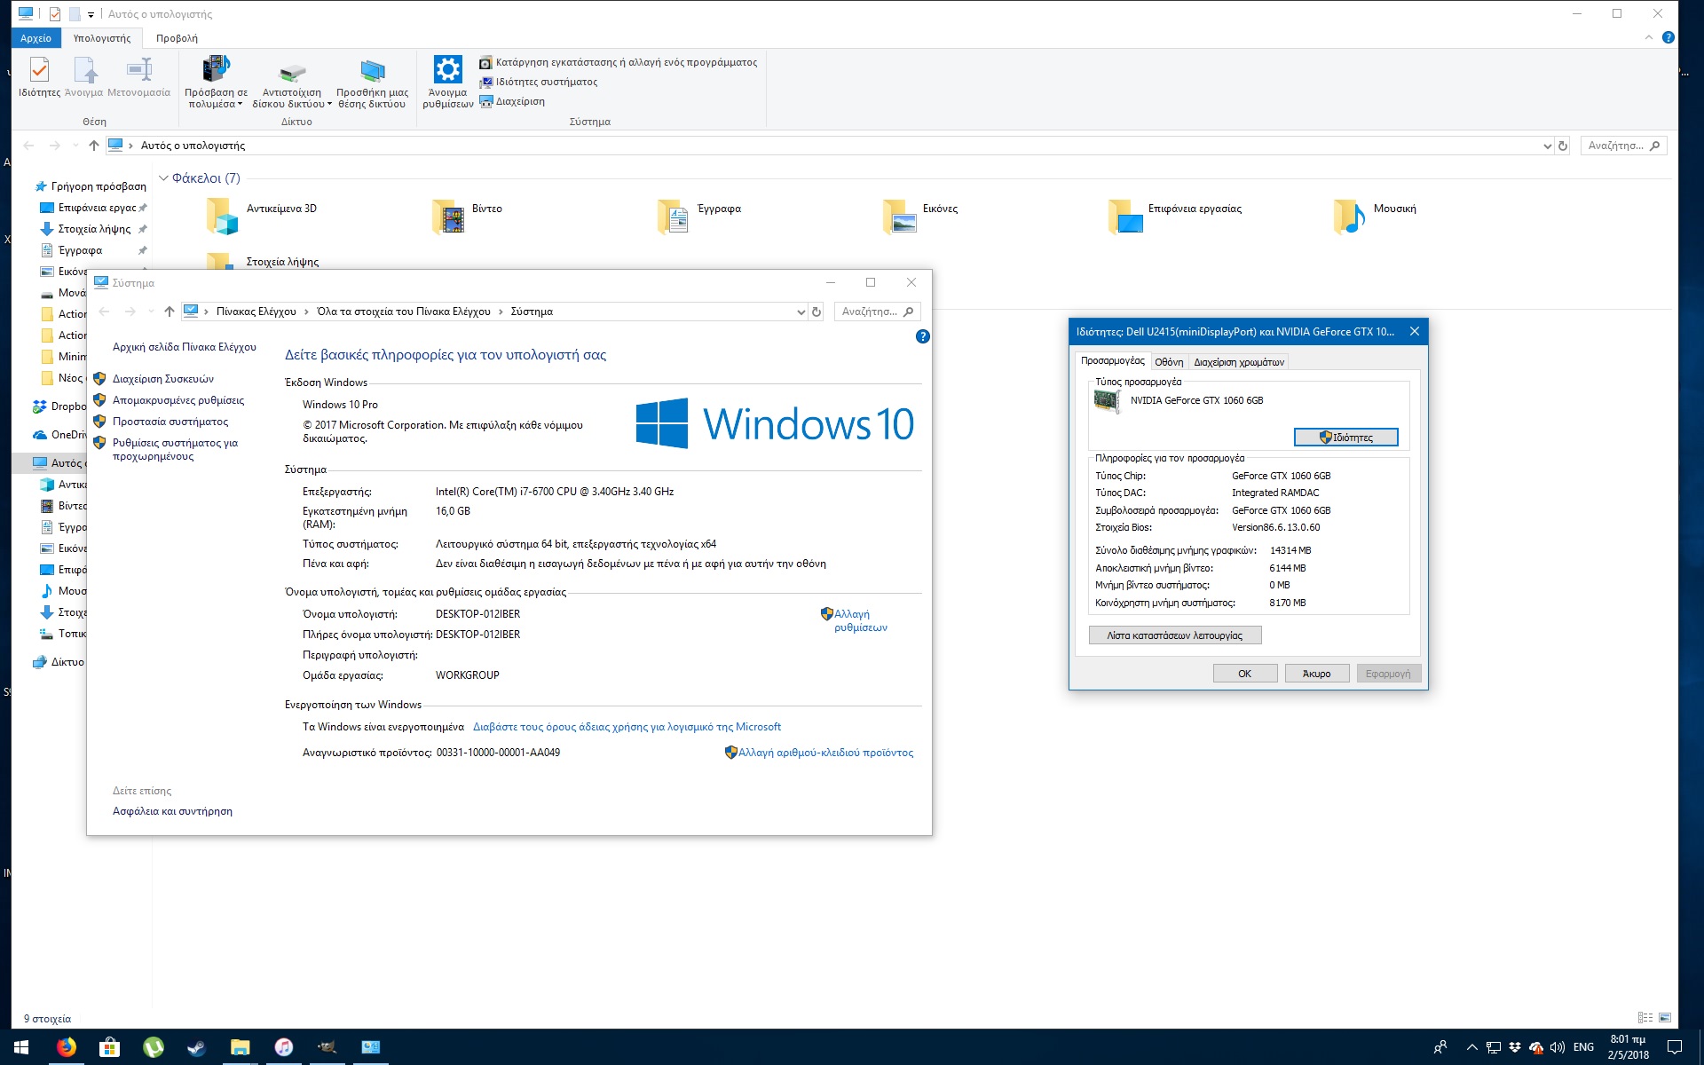Expand the Αντιστοίχιση δίσκου δικτύου dropdown arrow
The width and height of the screenshot is (1704, 1065).
[329, 104]
